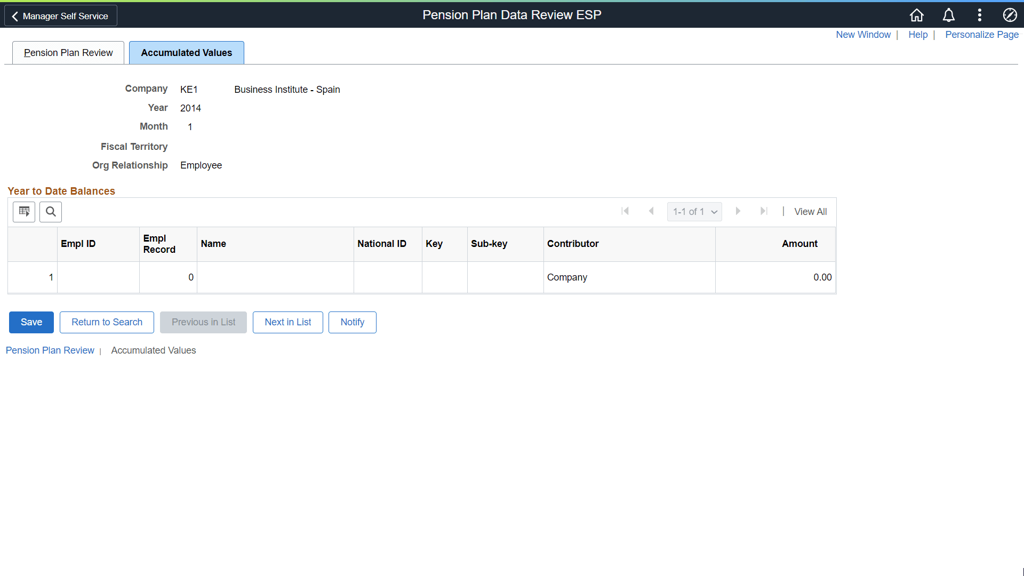Jump to last row arrow icon

click(x=764, y=211)
